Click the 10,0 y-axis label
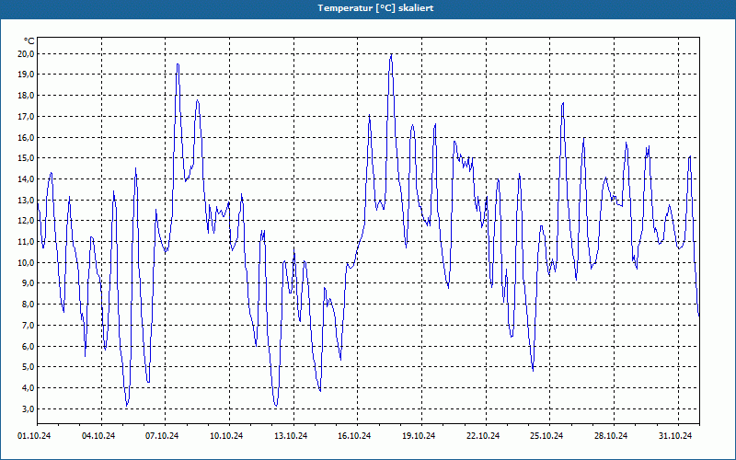 coord(26,262)
